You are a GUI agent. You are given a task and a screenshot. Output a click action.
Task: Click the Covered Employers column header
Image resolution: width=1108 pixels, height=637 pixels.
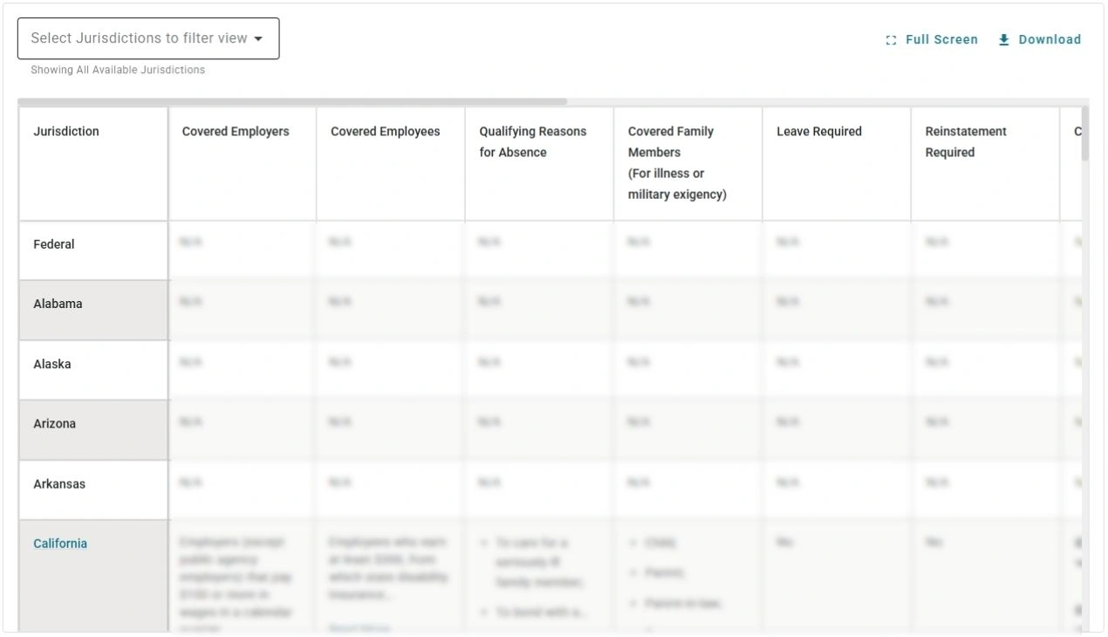pos(236,131)
